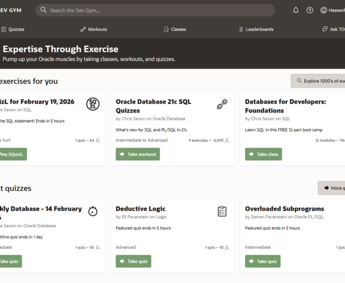The width and height of the screenshot is (345, 283).
Task: Click the Explore 1000's of exercises button
Action: coord(318,81)
